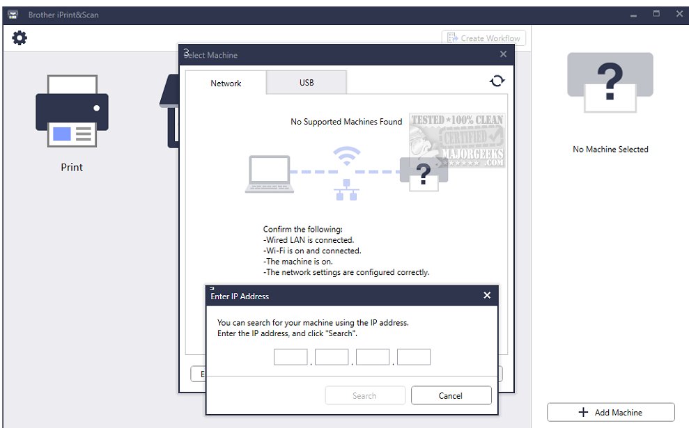Viewport: 689px width, 428px height.
Task: Click the Confirm the following heading
Action: click(303, 229)
